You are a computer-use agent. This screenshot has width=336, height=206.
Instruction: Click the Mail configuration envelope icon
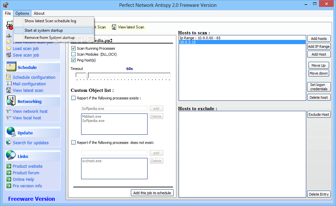[9, 84]
